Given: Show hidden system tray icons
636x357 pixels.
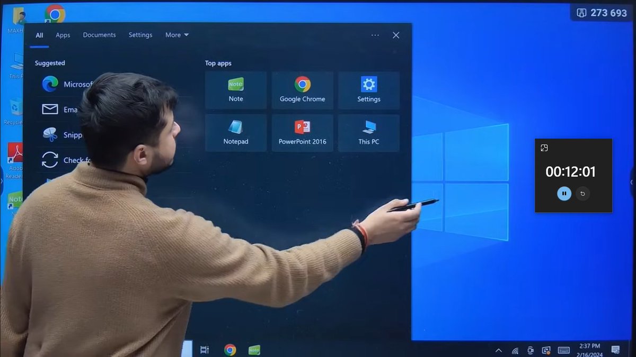Looking at the screenshot, I should pyautogui.click(x=499, y=350).
